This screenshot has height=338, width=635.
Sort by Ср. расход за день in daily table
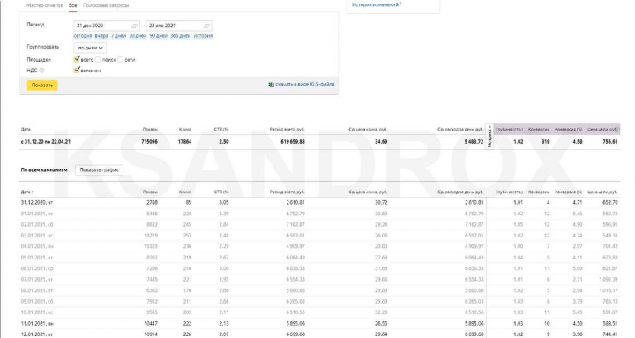460,192
